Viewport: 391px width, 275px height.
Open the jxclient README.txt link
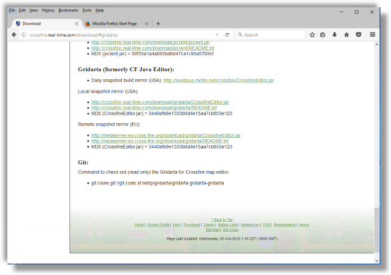153,48
